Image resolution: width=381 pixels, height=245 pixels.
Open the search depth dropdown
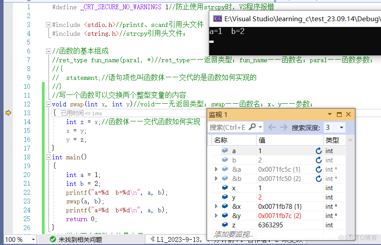click(x=341, y=128)
